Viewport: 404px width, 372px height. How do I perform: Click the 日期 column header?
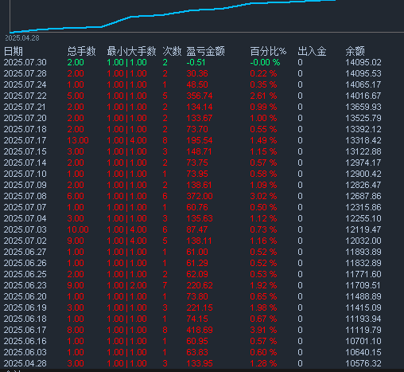point(14,51)
